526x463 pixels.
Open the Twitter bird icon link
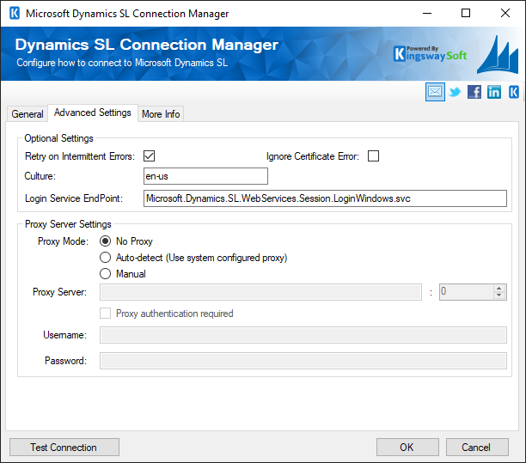[x=455, y=92]
